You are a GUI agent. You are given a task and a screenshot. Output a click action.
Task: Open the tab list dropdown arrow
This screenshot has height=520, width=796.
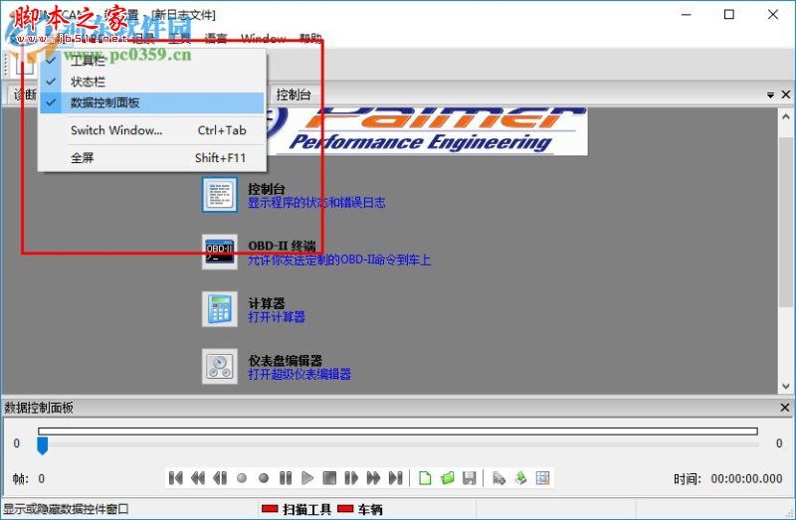pyautogui.click(x=770, y=94)
